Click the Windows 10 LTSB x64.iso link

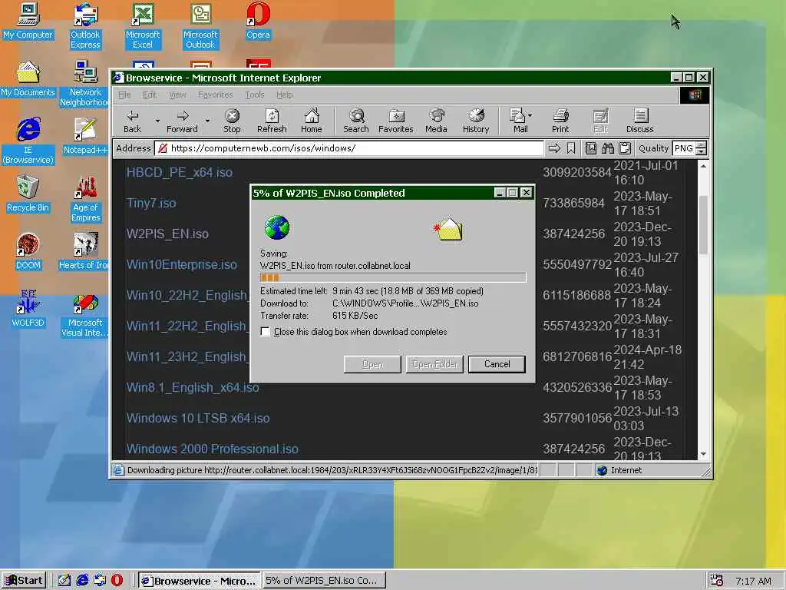point(198,419)
